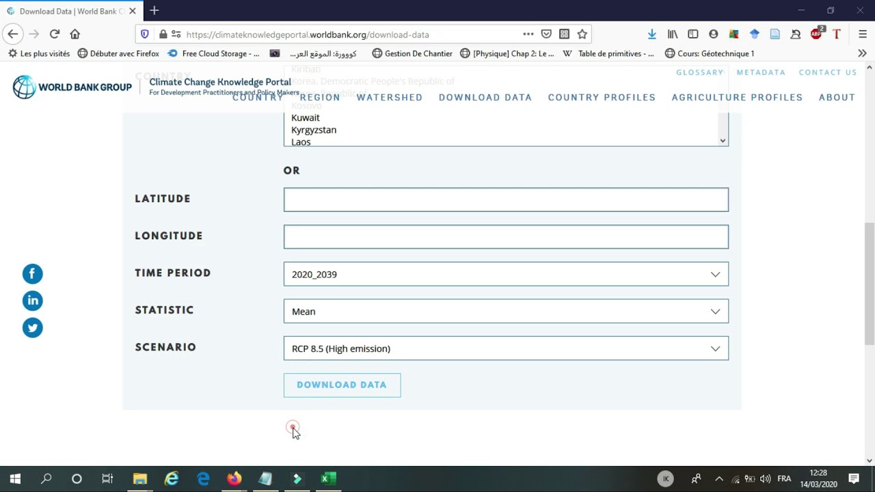875x492 pixels.
Task: Go back to previous page
Action: click(x=12, y=34)
